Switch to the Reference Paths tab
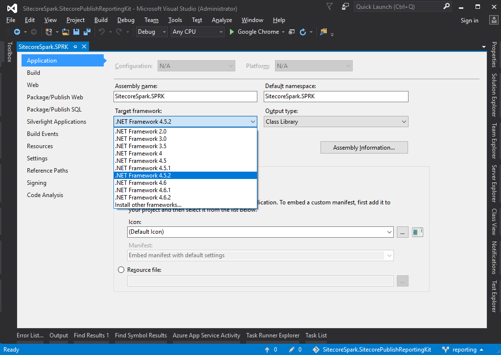The width and height of the screenshot is (501, 355). (47, 171)
